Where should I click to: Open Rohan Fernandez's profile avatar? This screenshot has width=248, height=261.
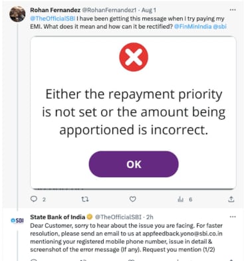[x=17, y=14]
